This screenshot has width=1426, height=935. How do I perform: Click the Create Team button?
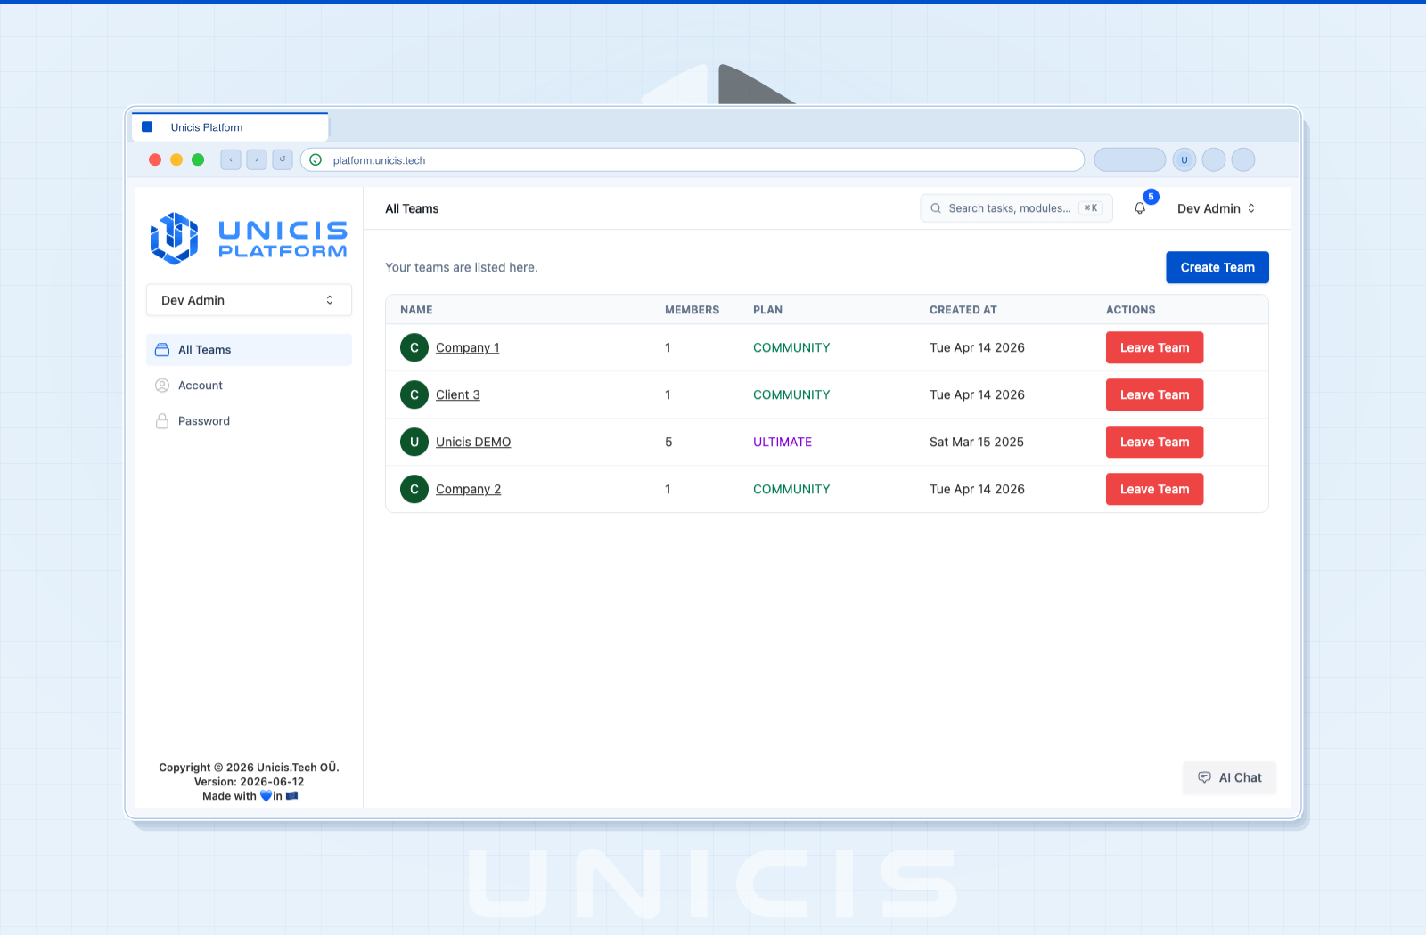[x=1217, y=267]
